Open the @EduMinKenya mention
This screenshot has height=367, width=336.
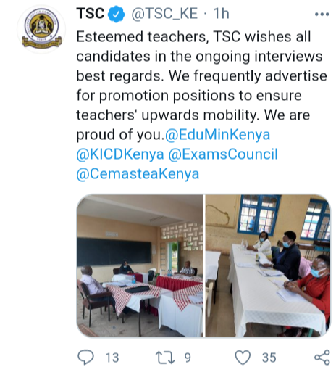point(217,135)
